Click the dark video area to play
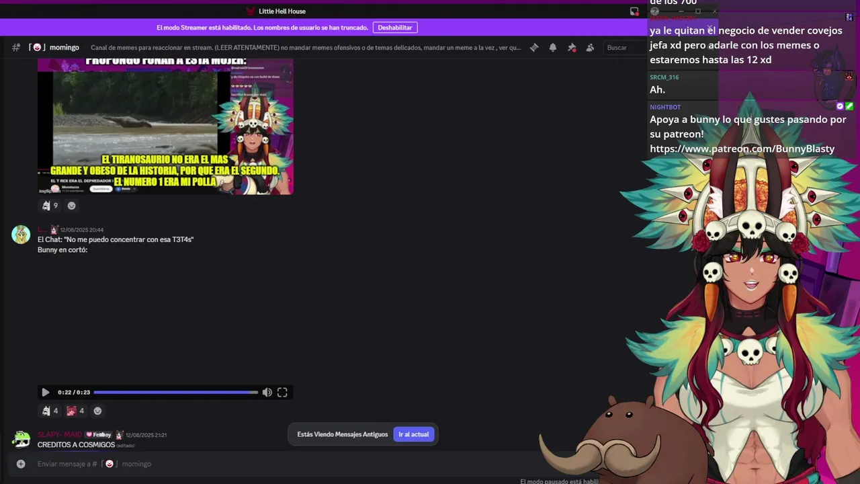The image size is (860, 484). pos(165,320)
